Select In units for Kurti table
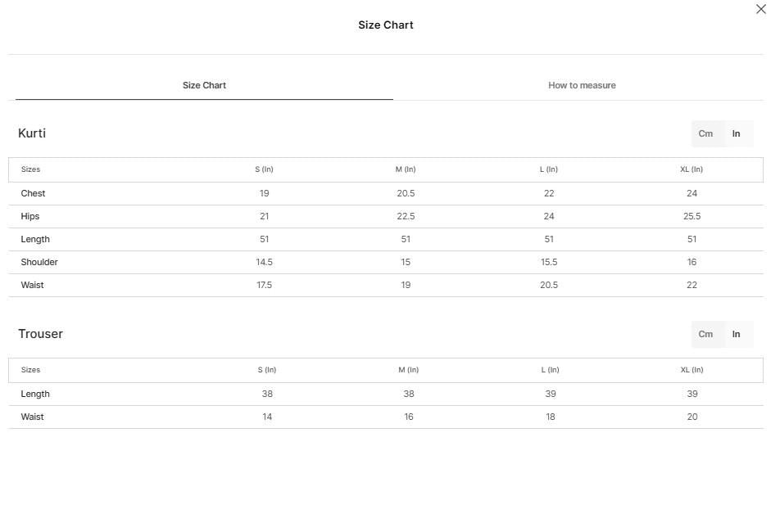 [x=736, y=133]
